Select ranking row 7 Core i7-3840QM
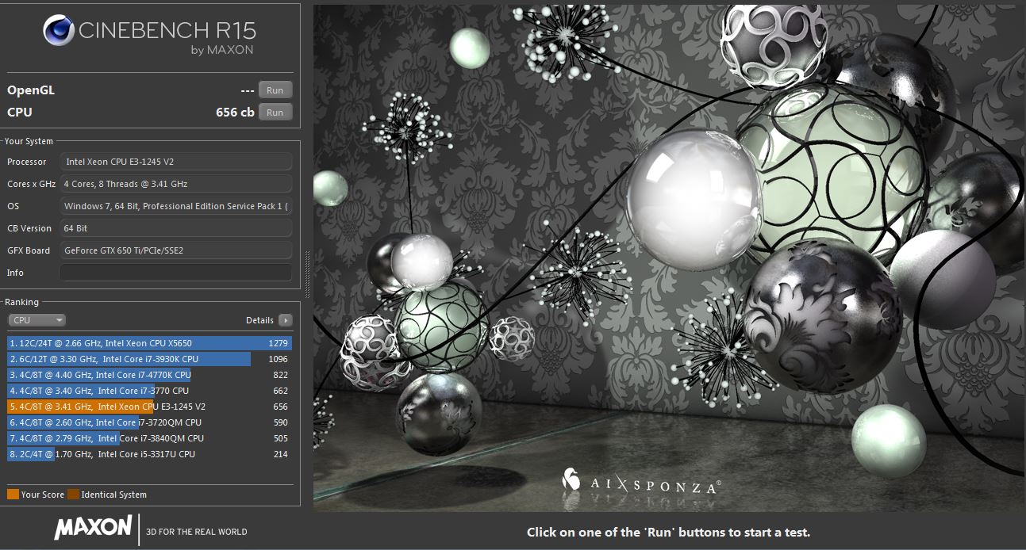Screen dimensions: 1026x550 (x=149, y=438)
